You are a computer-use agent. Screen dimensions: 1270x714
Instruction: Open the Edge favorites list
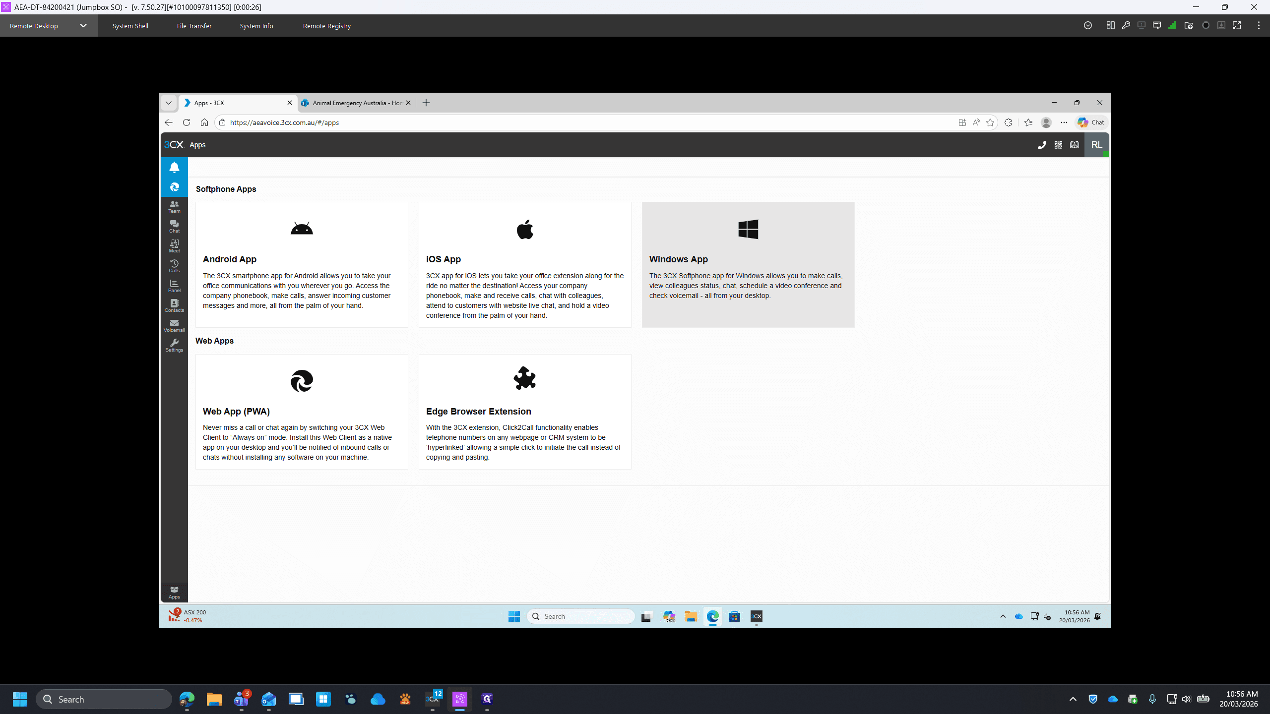1028,122
